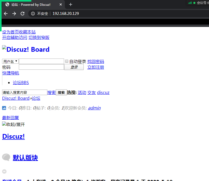Open the '立即注册' registration link
This screenshot has height=181, width=209.
click(x=96, y=67)
